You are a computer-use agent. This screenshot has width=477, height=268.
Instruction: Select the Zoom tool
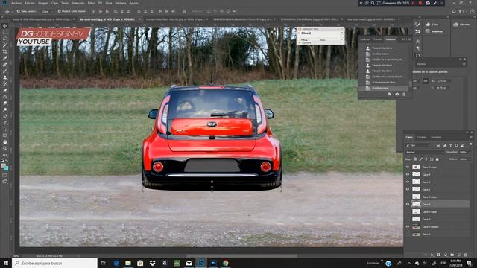pos(5,148)
